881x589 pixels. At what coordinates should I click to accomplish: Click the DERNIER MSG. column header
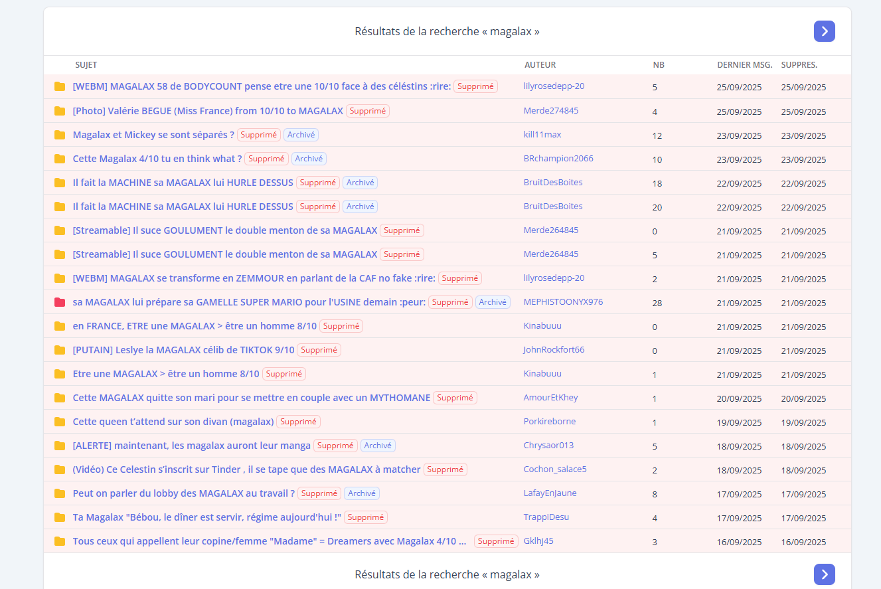[x=744, y=65]
